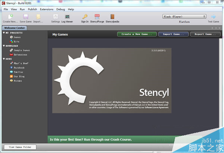Collapse the DOWNLOAD section
The height and width of the screenshot is (153, 224).
tap(4, 46)
